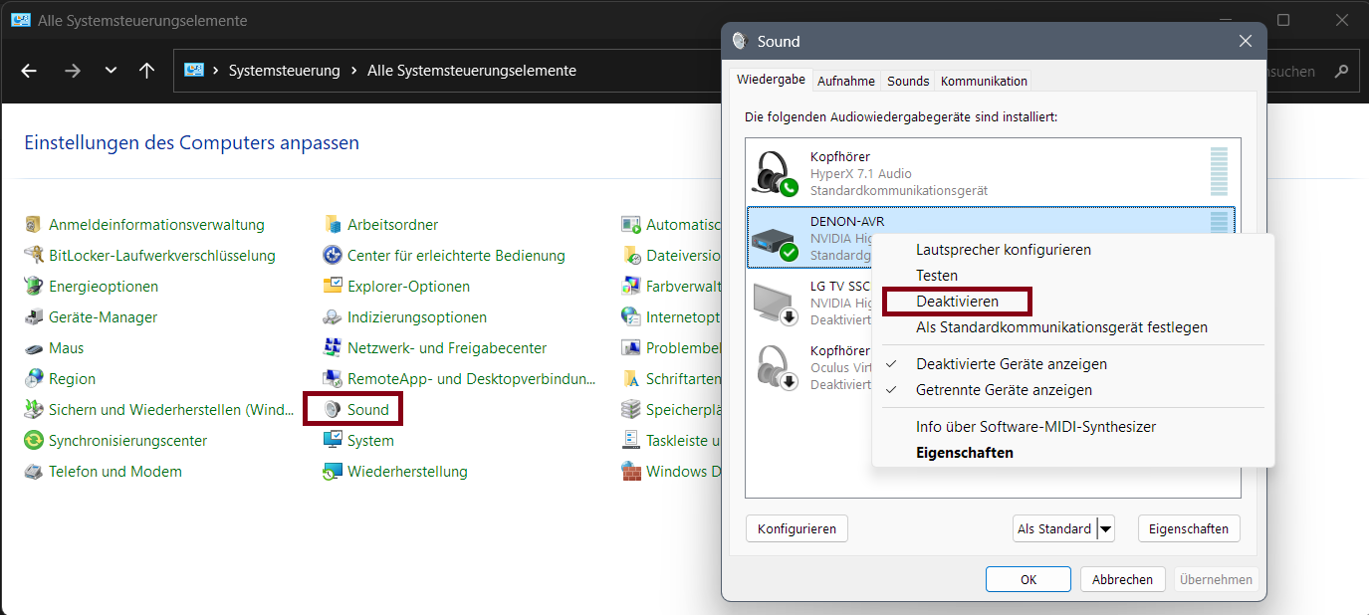Click the Konfigurieren button

pos(797,529)
